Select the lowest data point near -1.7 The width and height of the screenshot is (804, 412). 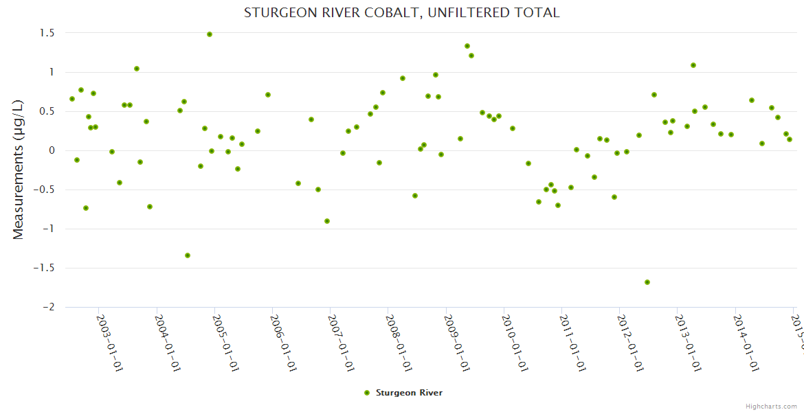click(x=647, y=282)
